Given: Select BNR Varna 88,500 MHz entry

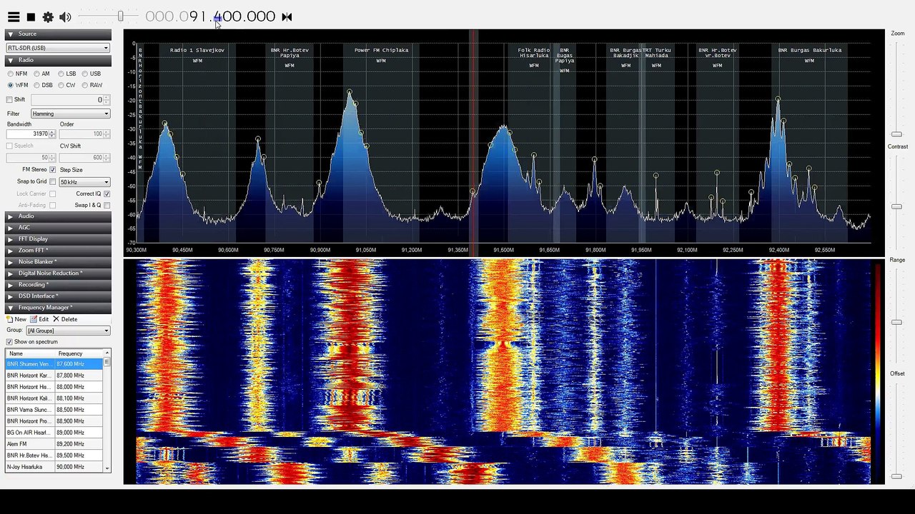Looking at the screenshot, I should [54, 410].
